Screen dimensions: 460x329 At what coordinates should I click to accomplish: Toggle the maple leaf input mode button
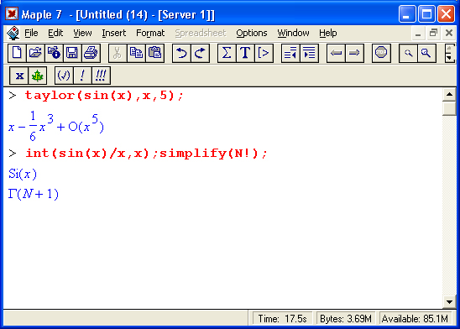pyautogui.click(x=38, y=76)
